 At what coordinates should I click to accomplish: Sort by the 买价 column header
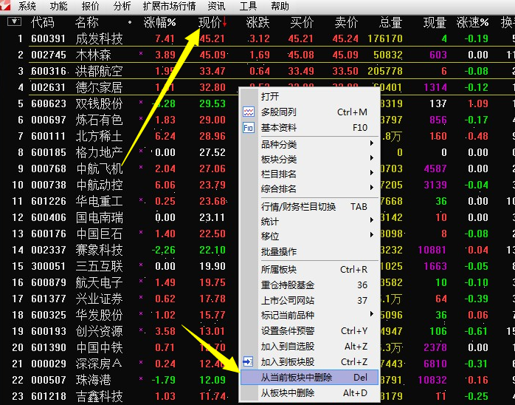pos(302,22)
